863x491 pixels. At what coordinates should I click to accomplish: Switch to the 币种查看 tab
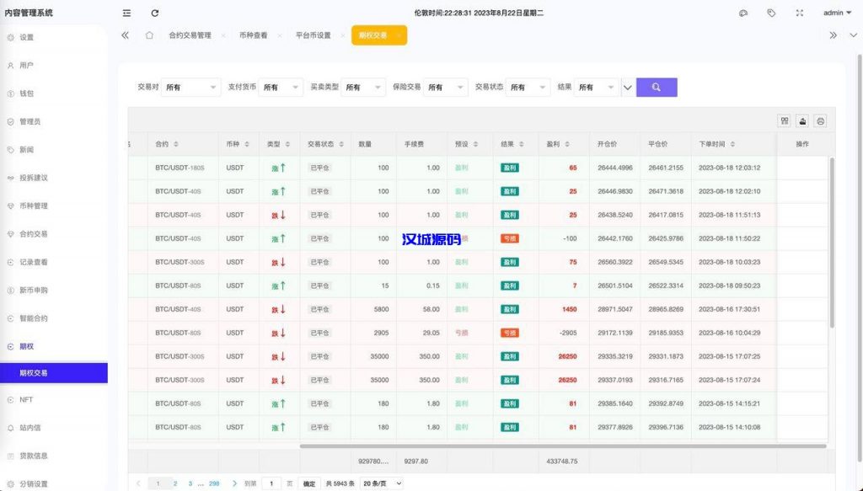click(x=253, y=35)
